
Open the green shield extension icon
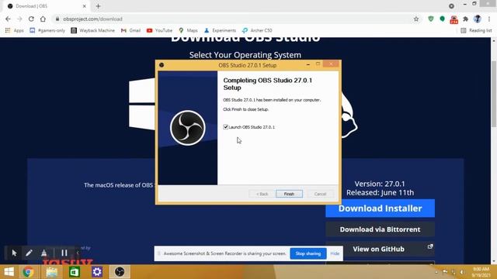click(431, 19)
